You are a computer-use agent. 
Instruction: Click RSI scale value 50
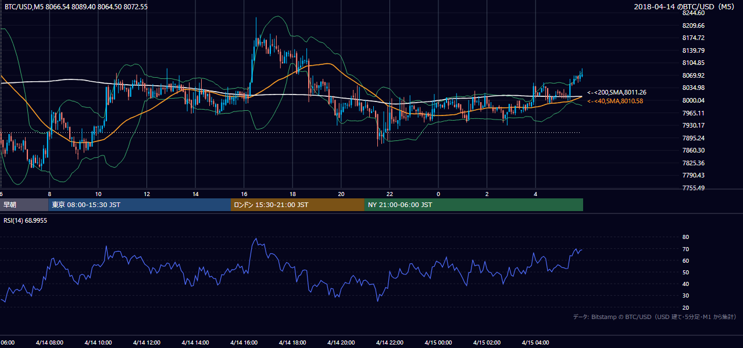click(685, 272)
